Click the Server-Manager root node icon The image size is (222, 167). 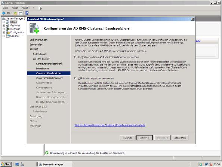[x=4, y=19]
